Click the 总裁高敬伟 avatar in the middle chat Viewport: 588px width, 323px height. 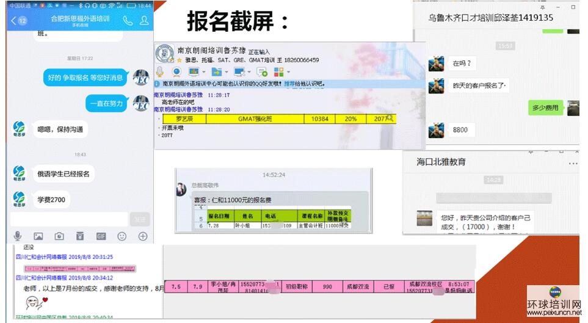pos(182,189)
